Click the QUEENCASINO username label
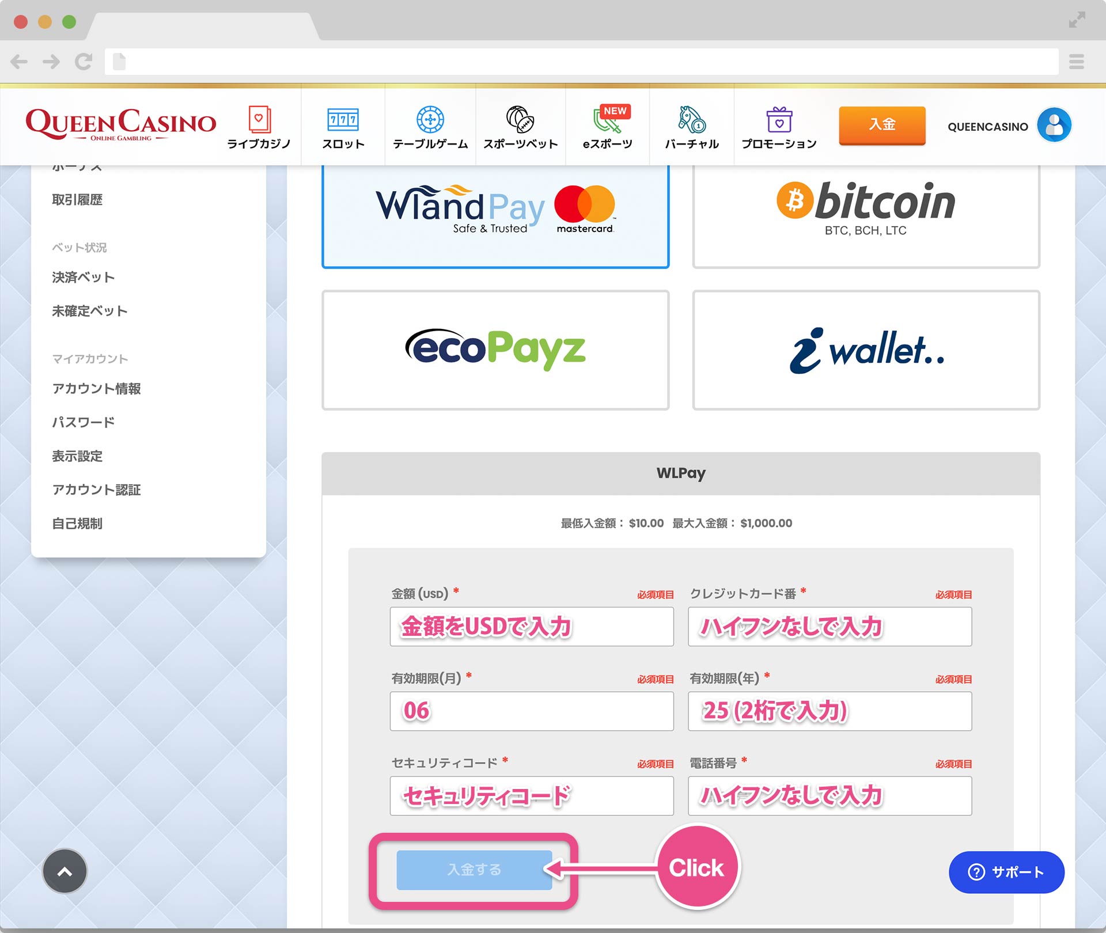 coord(988,127)
